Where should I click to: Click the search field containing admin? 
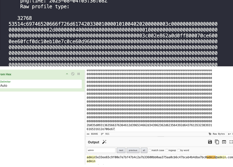[x=101, y=150]
